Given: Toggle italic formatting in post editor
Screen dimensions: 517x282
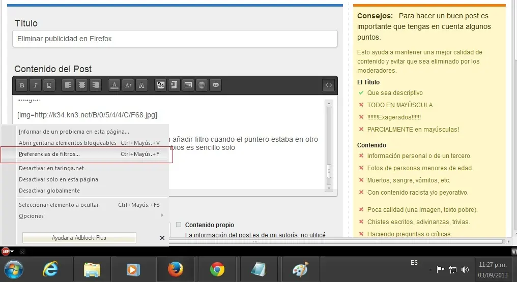Looking at the screenshot, I should tap(35, 85).
